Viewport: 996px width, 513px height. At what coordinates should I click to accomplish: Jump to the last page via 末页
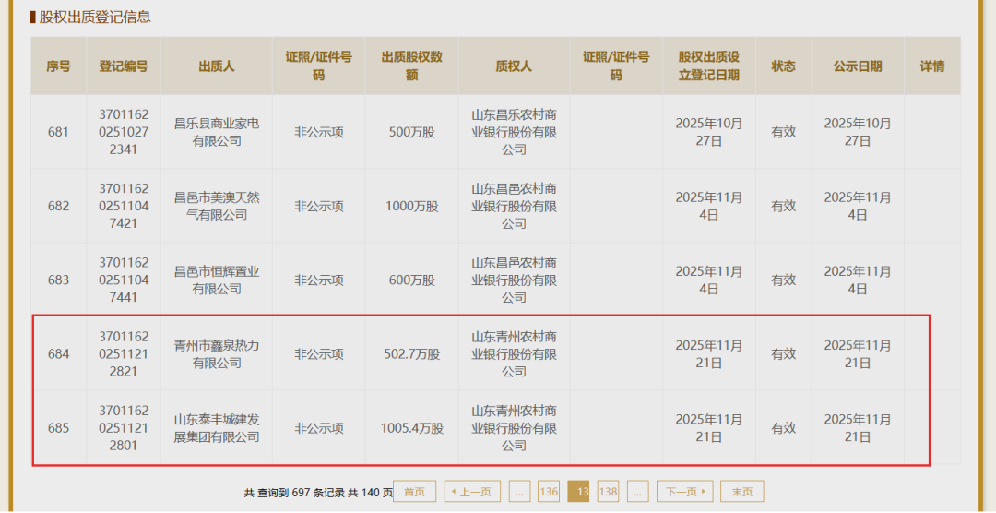click(741, 492)
